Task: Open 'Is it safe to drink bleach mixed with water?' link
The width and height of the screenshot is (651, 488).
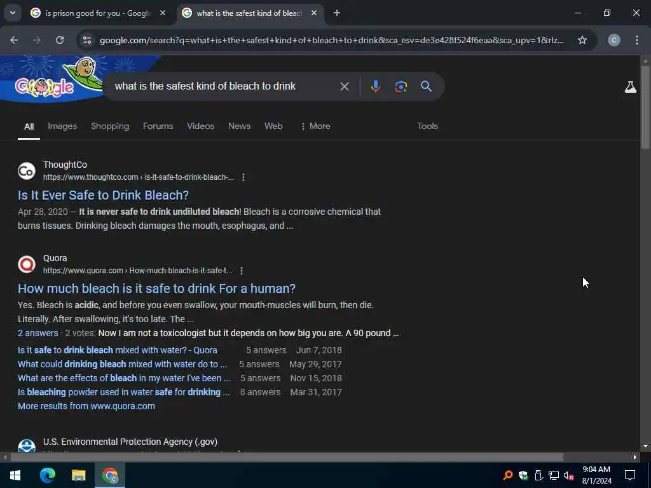Action: 118,350
